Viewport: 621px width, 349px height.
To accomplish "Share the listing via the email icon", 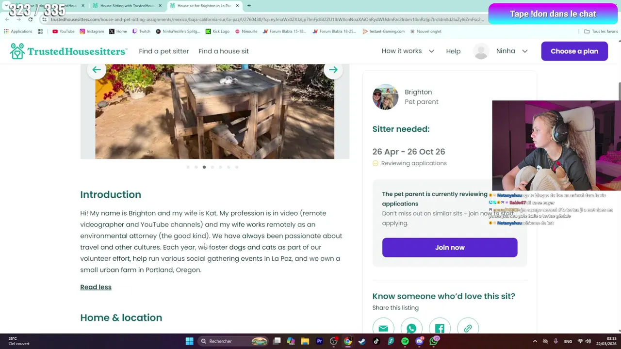I will [x=383, y=328].
